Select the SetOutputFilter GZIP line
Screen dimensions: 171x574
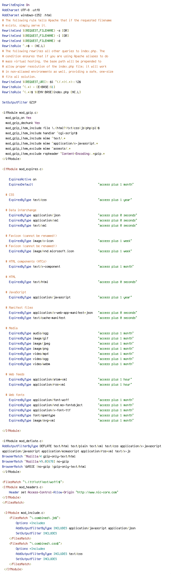point(19,102)
